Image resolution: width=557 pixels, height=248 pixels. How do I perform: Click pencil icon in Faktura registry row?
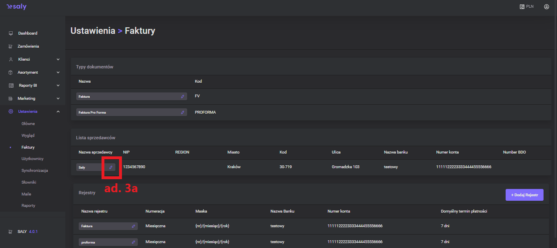(133, 226)
